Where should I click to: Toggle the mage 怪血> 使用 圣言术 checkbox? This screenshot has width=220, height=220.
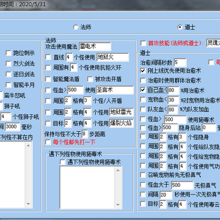(x=48, y=90)
